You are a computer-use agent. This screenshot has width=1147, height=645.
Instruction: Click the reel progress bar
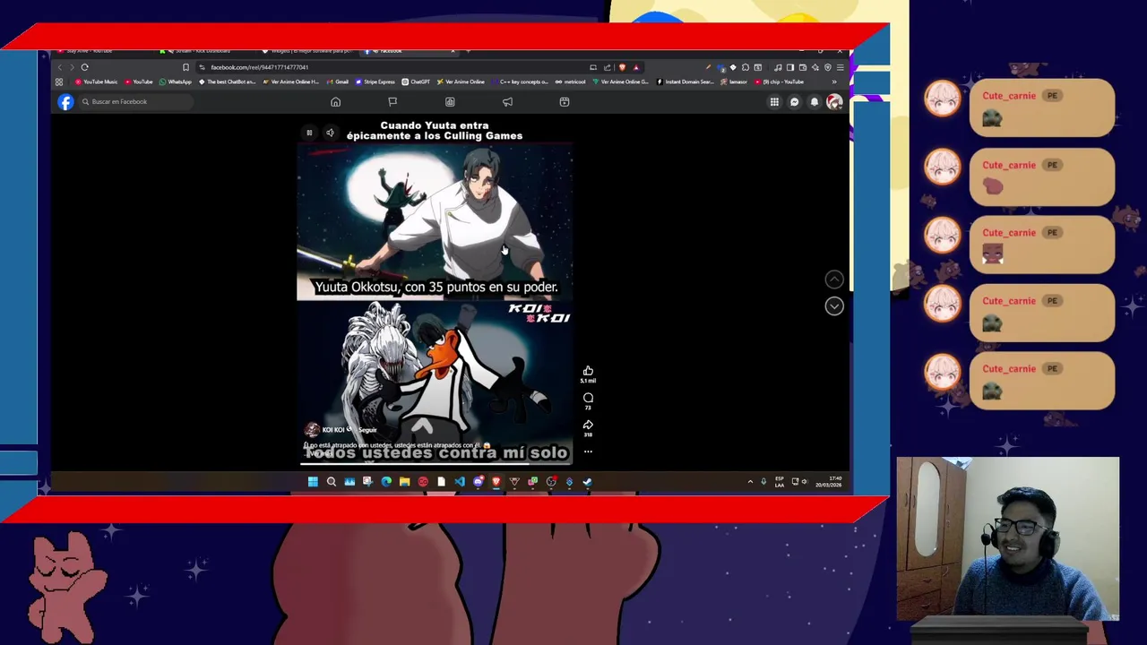point(435,463)
